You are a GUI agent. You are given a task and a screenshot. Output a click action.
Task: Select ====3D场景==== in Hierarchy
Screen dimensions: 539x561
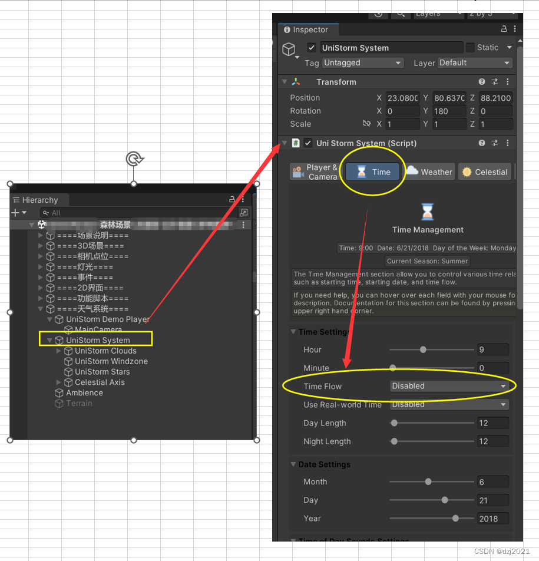coord(91,246)
